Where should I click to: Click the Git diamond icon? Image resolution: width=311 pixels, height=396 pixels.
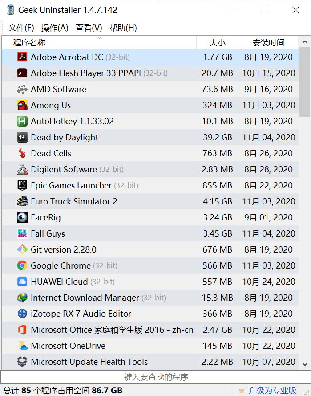point(22,249)
